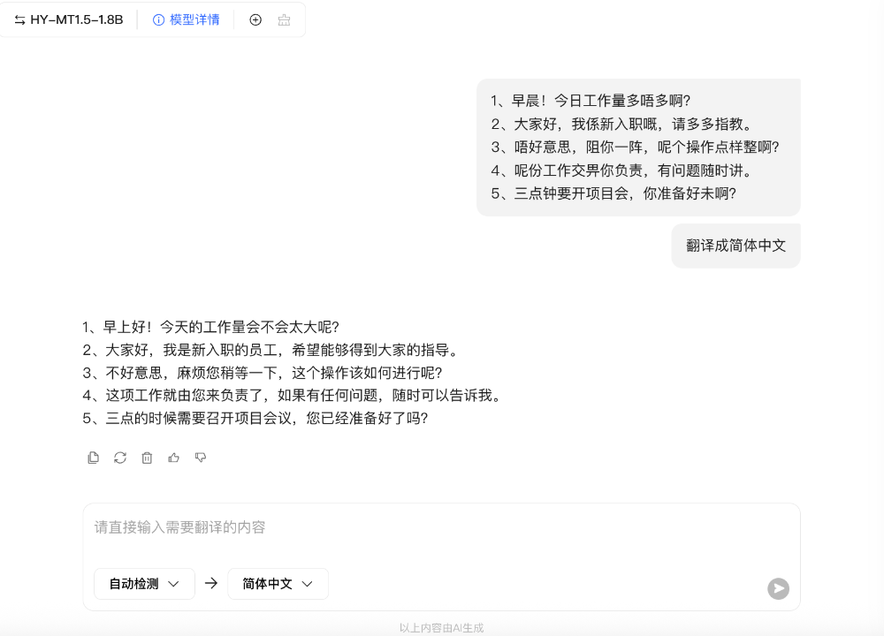Give a thumbs down to the translation result
Image resolution: width=884 pixels, height=636 pixels.
(x=201, y=458)
